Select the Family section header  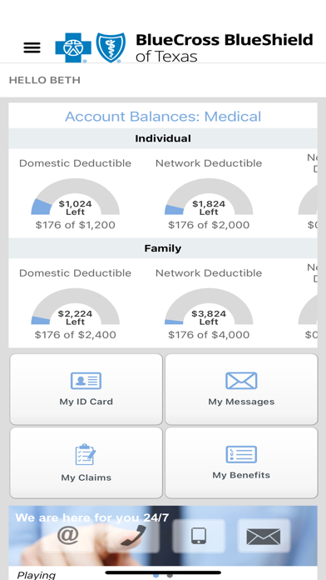[163, 247]
